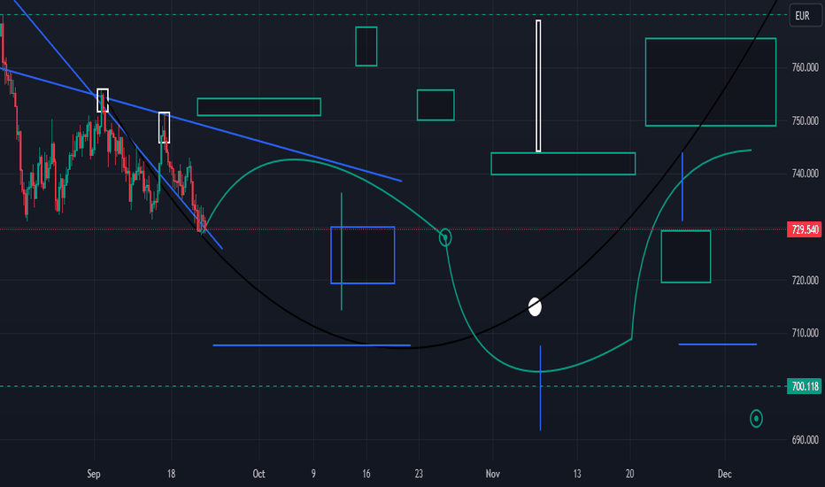Click the 720.000 price axis value

point(805,281)
